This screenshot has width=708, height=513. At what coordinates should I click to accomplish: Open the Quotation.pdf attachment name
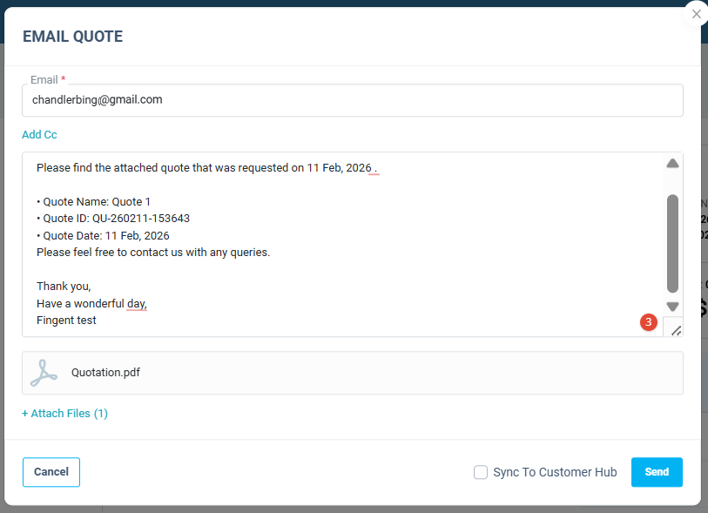pyautogui.click(x=105, y=373)
